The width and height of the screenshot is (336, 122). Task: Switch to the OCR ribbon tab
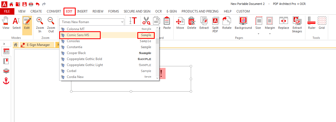click(x=159, y=11)
